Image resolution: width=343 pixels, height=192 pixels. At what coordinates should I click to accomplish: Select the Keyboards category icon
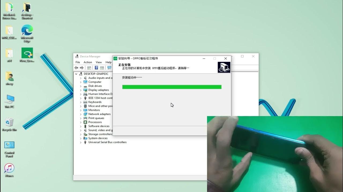[x=85, y=102]
